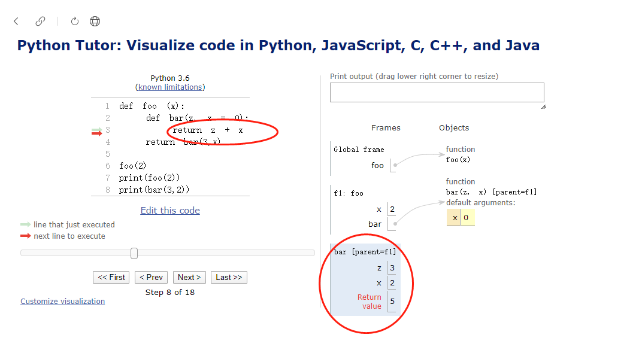Advance with the Next > button
The image size is (639, 362).
[x=189, y=277]
